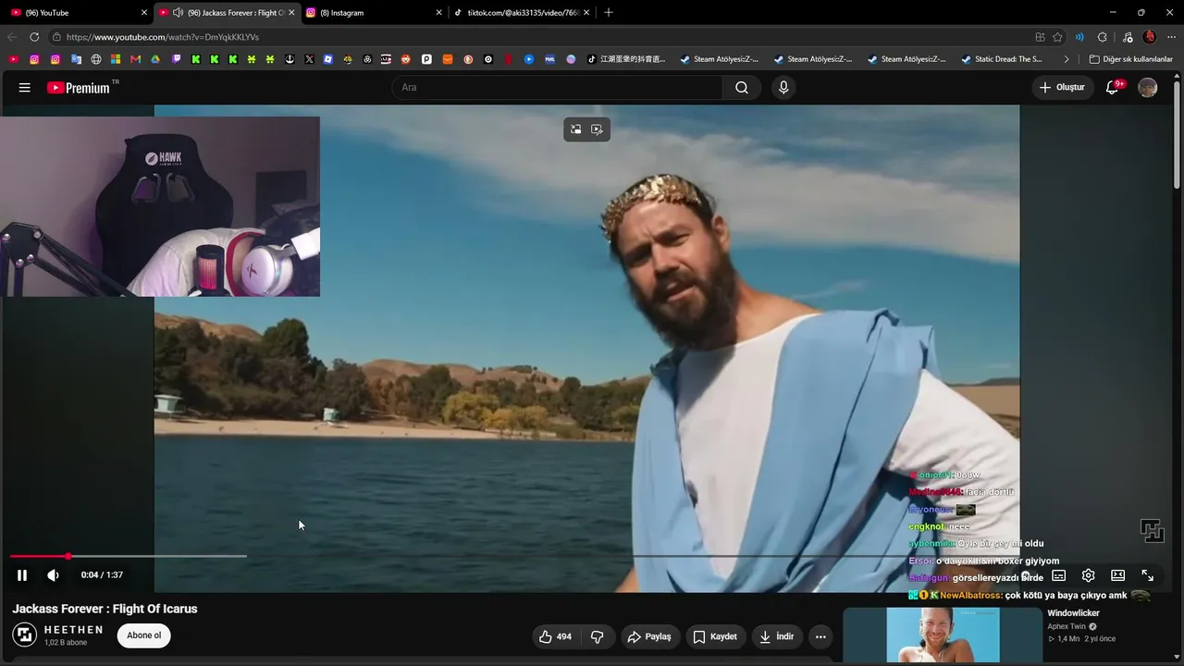Screen dimensions: 1184x666
Task: Enter fullscreen mode in the player
Action: (1147, 575)
